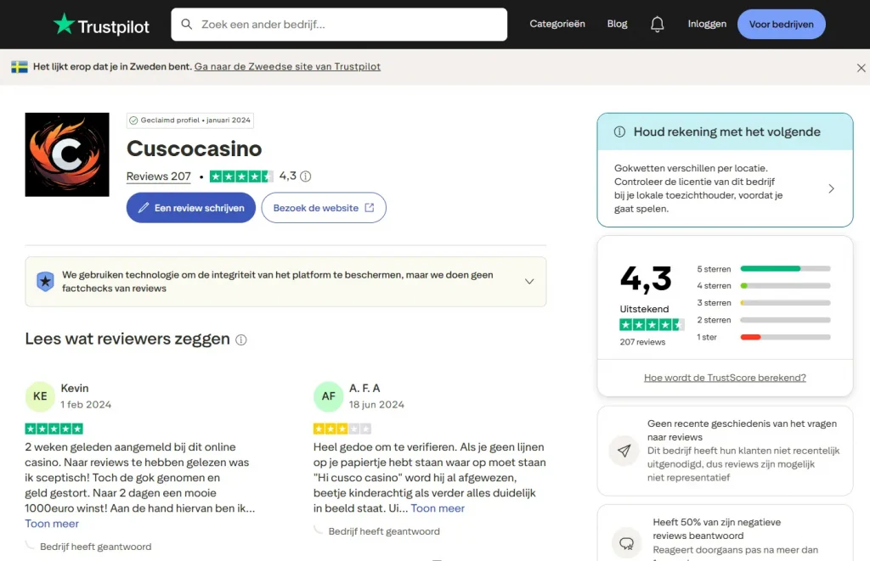Click the AF avatar of A. F. A
Screen dimensions: 870x561
click(329, 396)
